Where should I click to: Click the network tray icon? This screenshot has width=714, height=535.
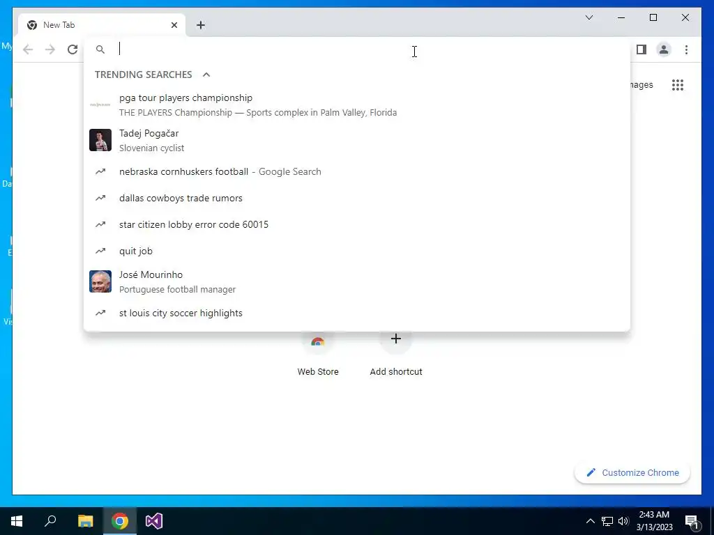[x=607, y=521]
